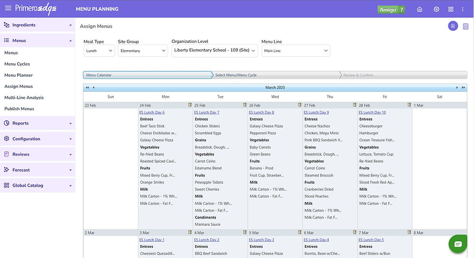Go to the next month
The image size is (474, 258).
(x=457, y=87)
